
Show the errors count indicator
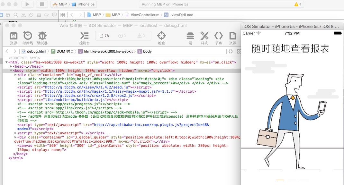tap(122, 36)
